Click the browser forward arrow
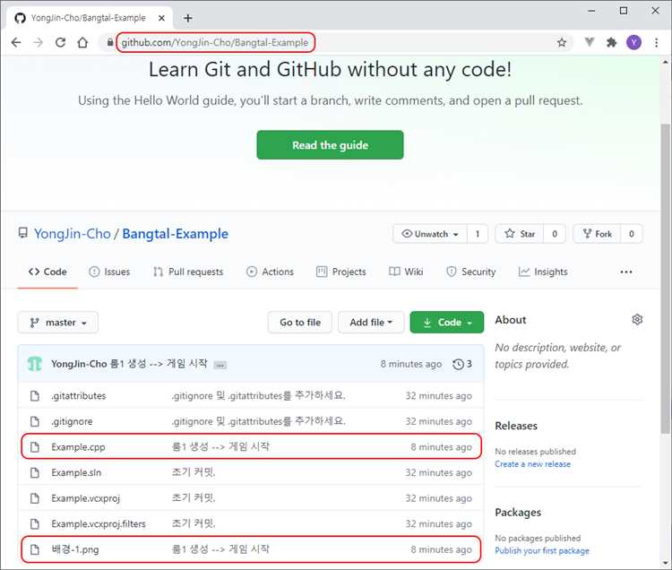Screen dimensions: 672x570 pos(39,42)
